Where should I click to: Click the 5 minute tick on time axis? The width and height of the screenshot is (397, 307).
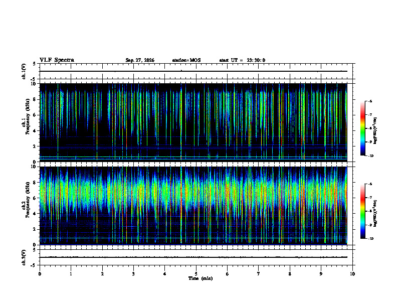point(196,274)
